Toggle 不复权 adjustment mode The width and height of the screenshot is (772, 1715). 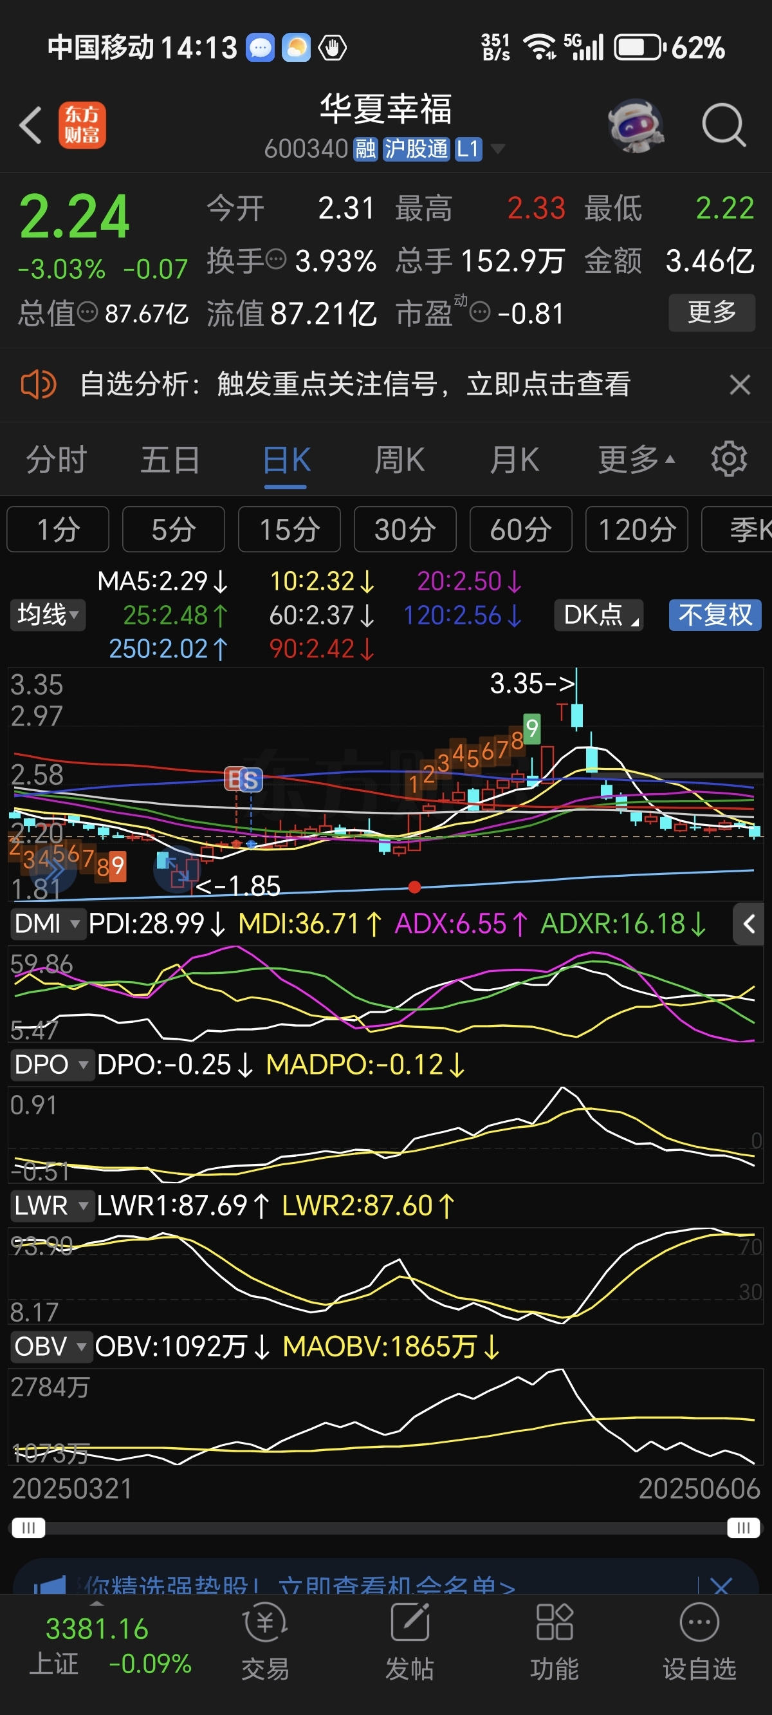tap(715, 615)
